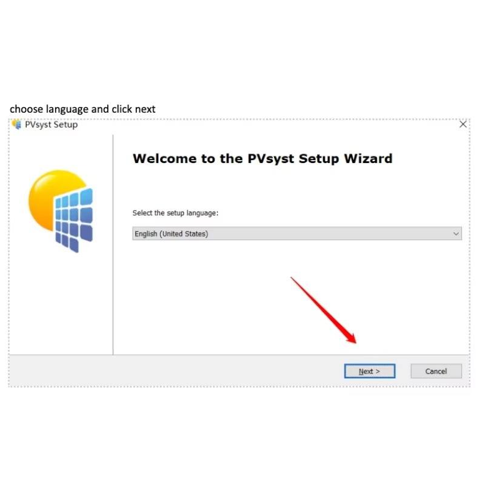Click the Cancel button
Screen dimensions: 485x485
point(436,371)
